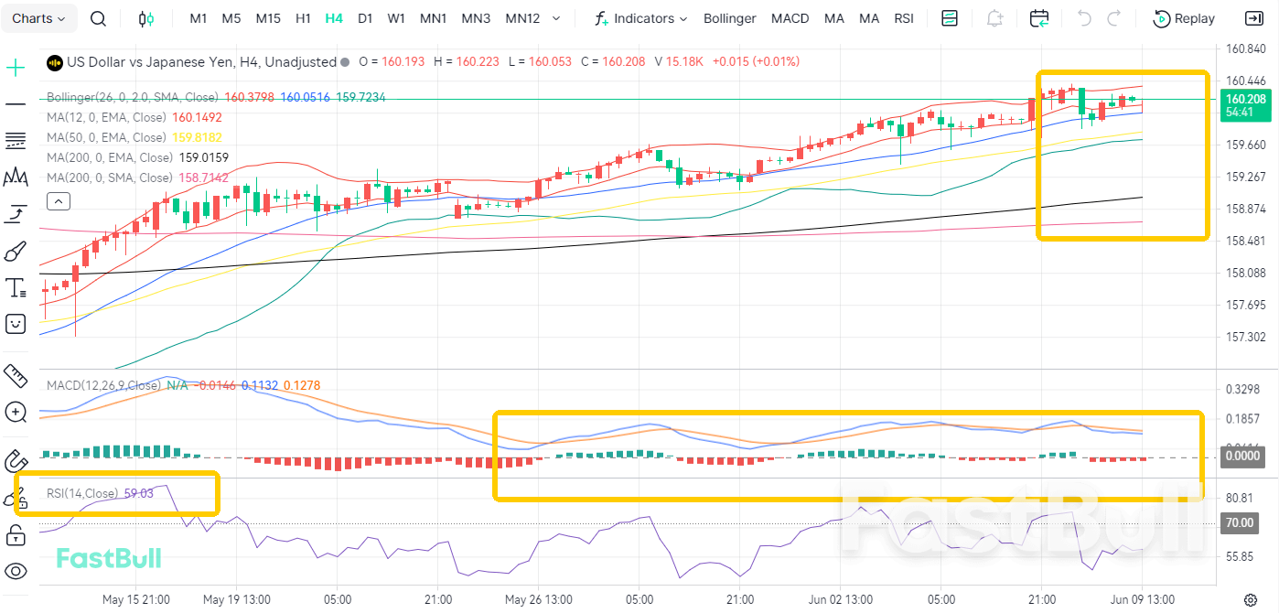Select the brush drawing tool
1279x613 pixels.
pyautogui.click(x=16, y=251)
